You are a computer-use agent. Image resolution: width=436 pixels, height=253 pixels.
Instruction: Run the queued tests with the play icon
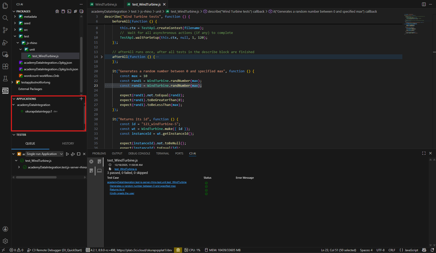(67, 154)
